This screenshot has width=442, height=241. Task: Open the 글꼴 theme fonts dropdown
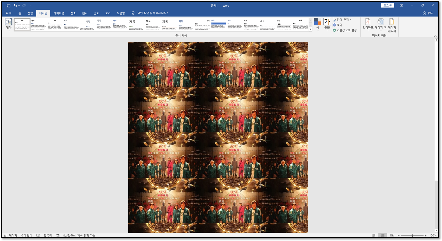[327, 25]
